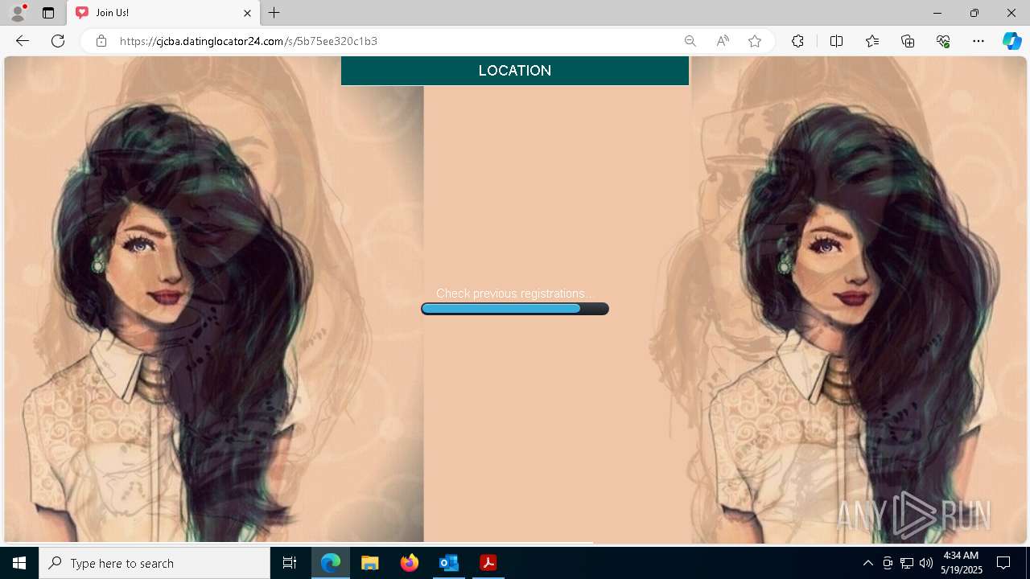Click the address bar URL
This screenshot has width=1030, height=579.
249,41
